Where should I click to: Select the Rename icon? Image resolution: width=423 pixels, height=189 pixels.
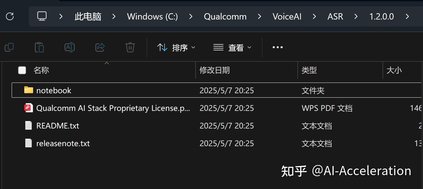click(69, 47)
